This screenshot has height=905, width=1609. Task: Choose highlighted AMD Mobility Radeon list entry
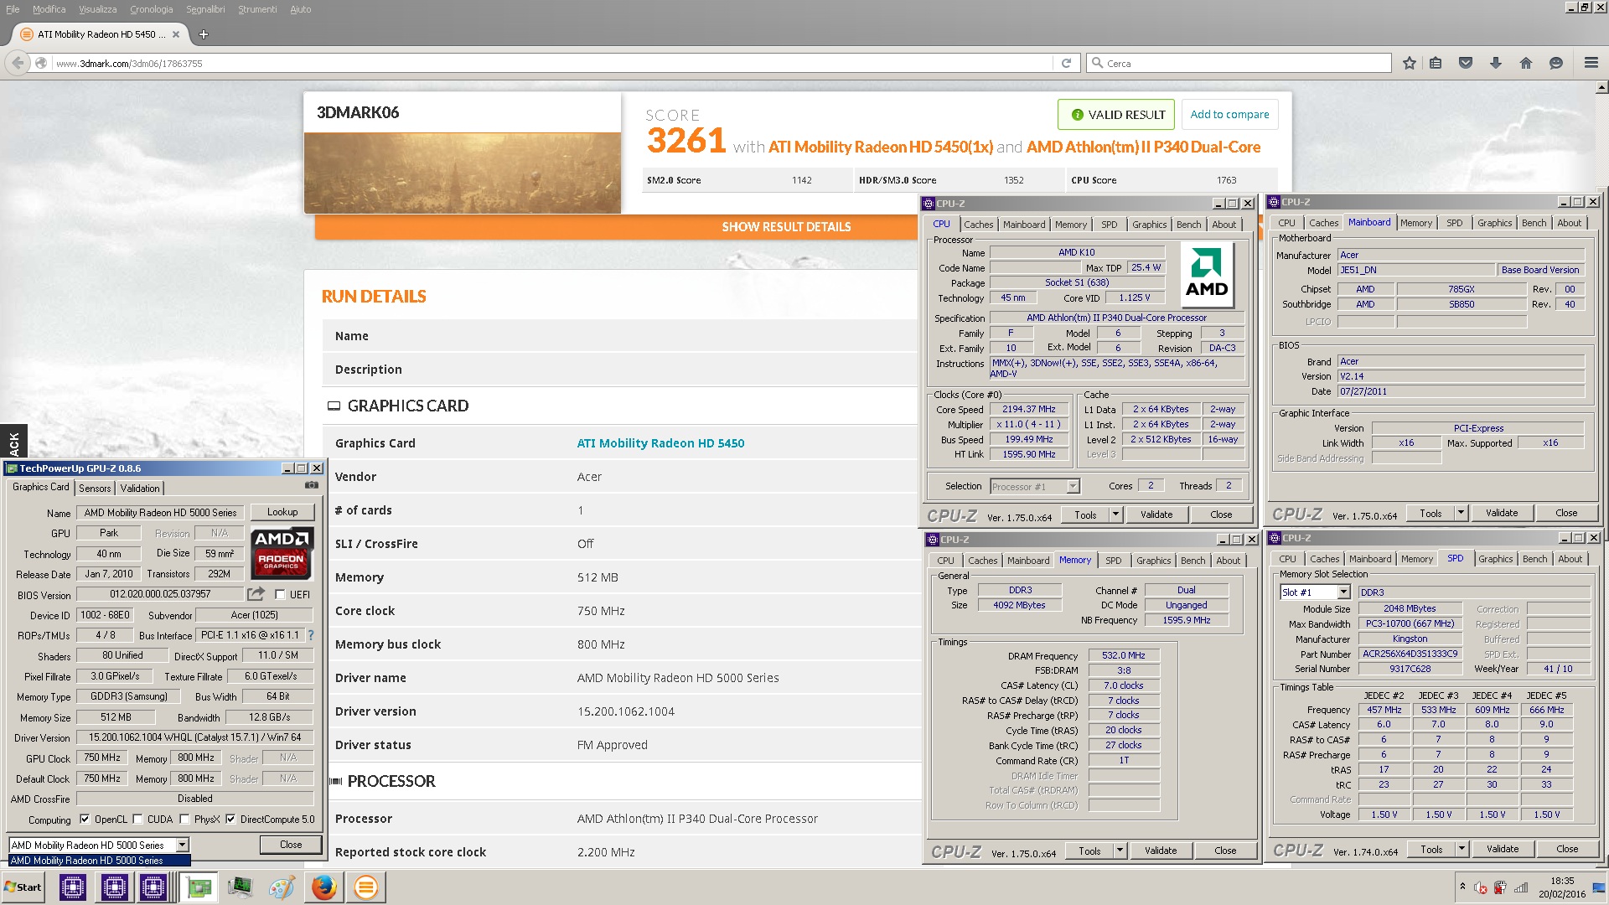[100, 861]
